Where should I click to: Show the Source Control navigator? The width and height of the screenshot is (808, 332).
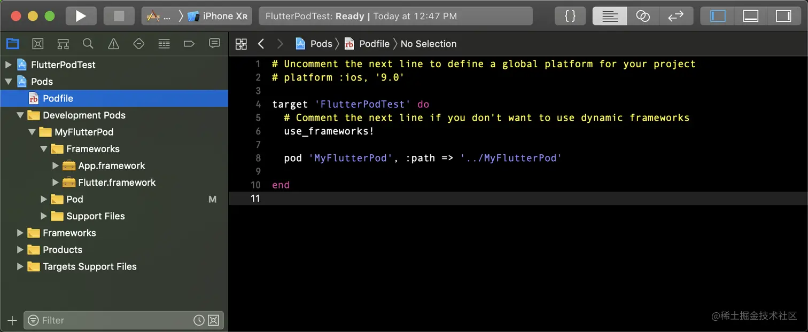coord(37,44)
